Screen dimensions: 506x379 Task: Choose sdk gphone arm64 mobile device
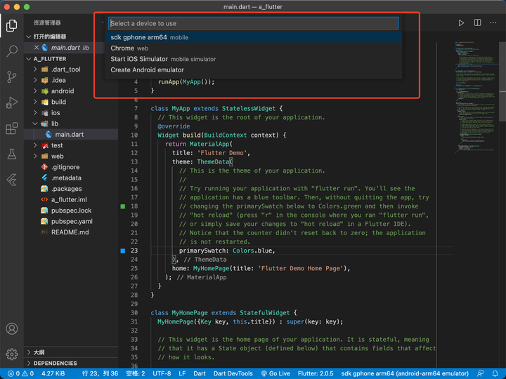tap(253, 37)
